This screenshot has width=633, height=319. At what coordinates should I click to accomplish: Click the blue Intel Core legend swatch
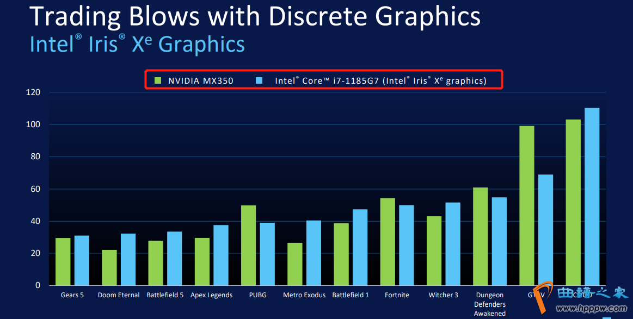point(259,81)
